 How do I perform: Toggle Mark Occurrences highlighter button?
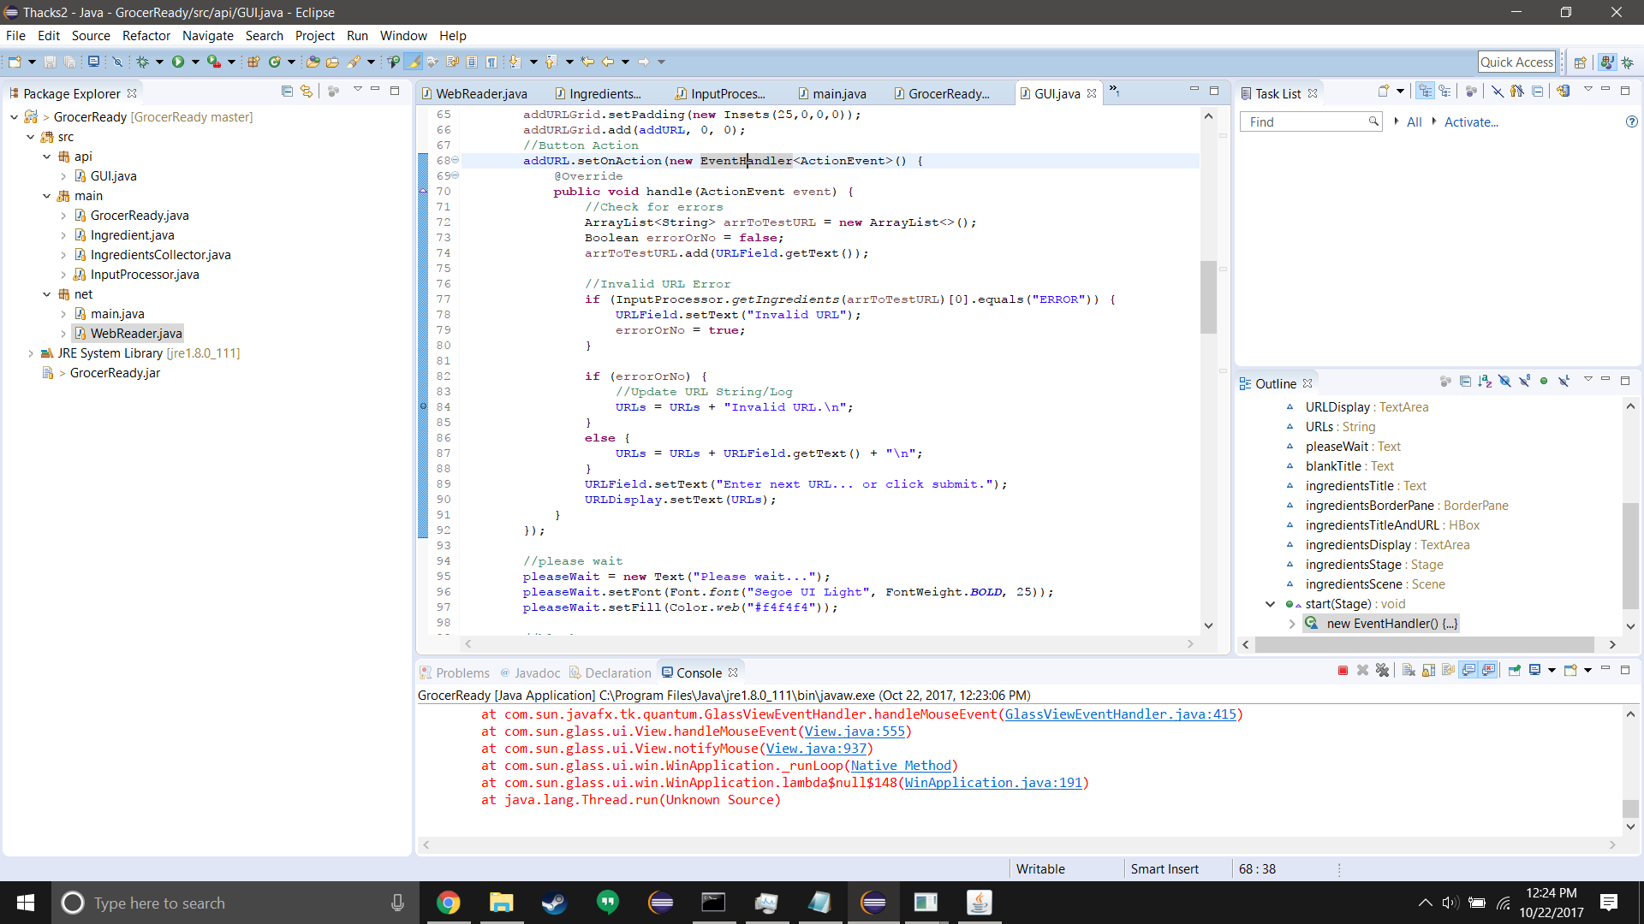pos(413,62)
